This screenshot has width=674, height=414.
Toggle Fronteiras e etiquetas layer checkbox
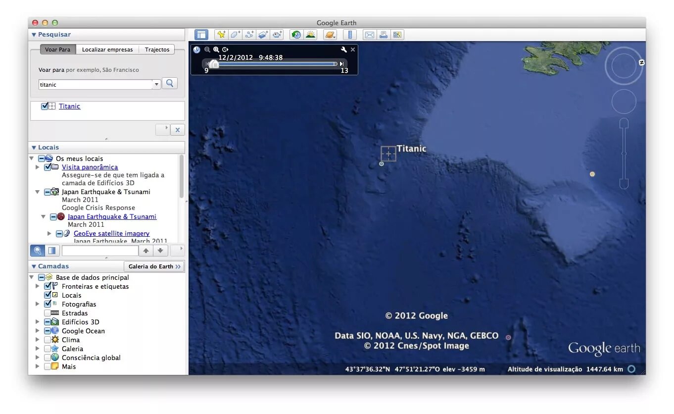48,286
